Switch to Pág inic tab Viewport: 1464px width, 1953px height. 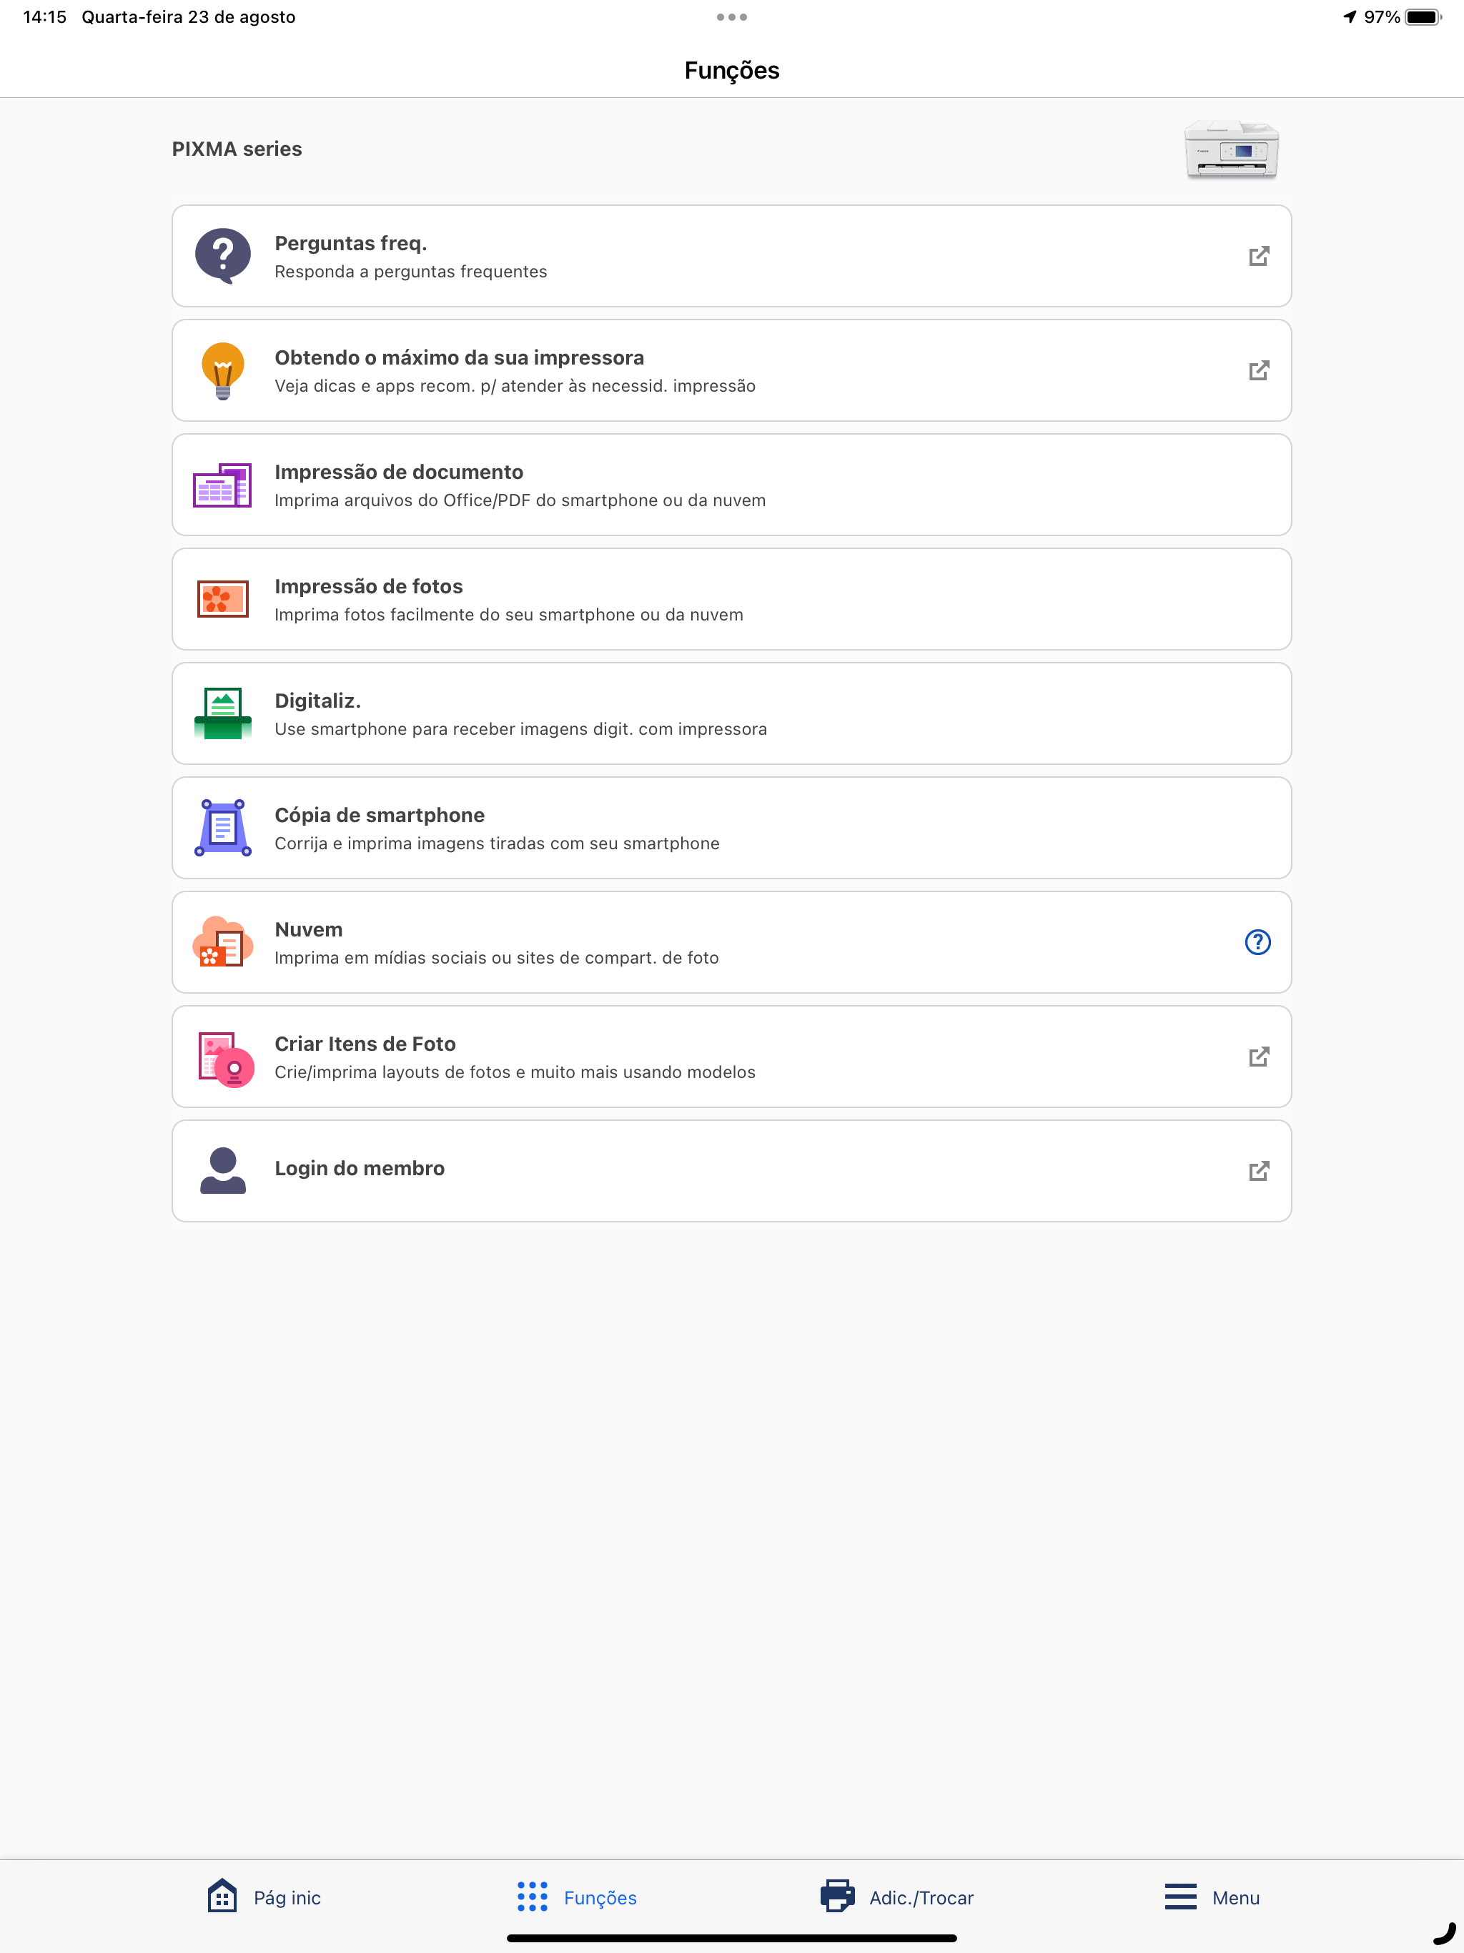[x=264, y=1897]
